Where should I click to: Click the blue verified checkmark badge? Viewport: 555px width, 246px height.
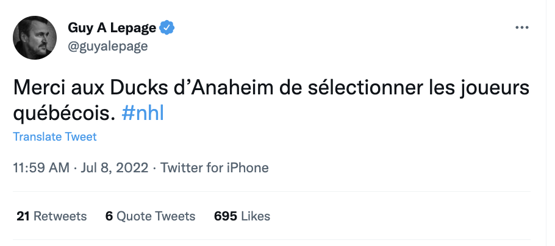click(x=167, y=27)
